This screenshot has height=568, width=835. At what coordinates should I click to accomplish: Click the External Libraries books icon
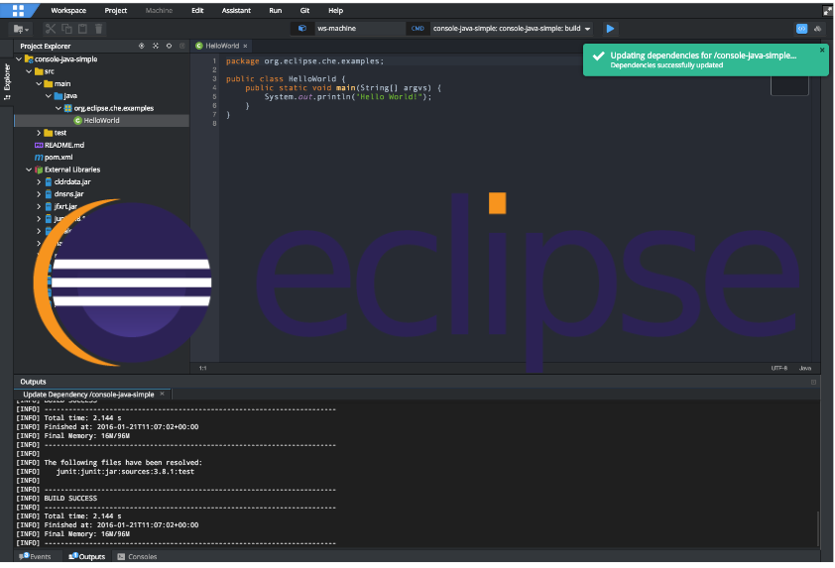point(39,170)
